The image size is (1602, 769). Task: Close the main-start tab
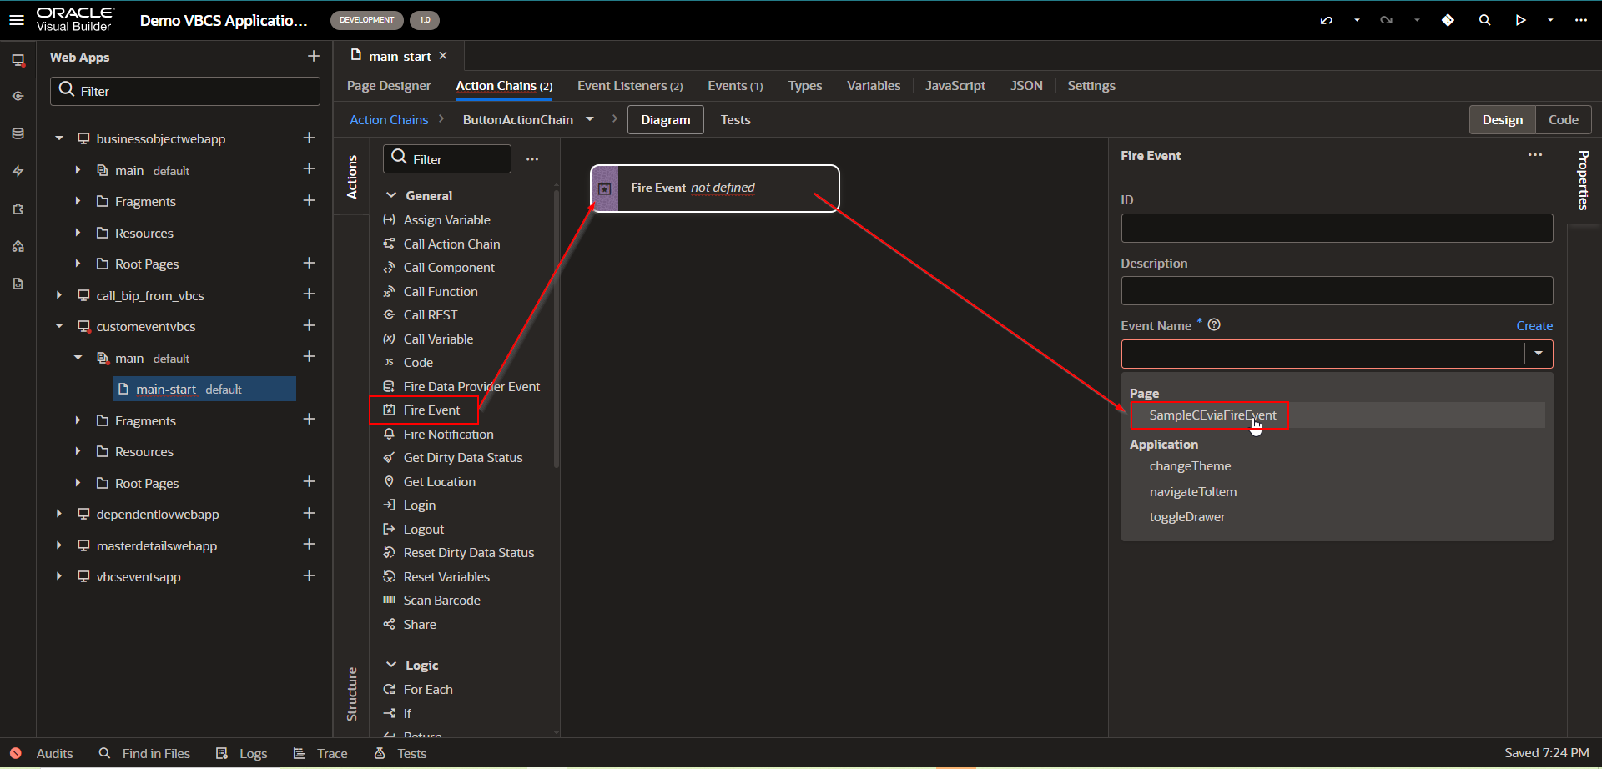[x=443, y=56]
